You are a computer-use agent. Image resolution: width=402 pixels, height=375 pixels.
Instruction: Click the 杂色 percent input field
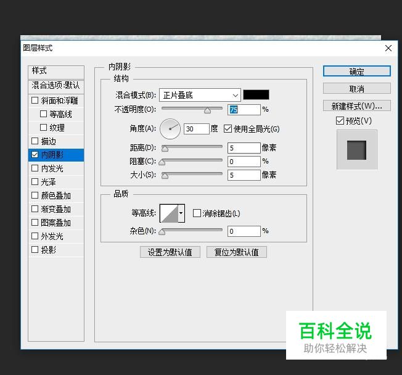pyautogui.click(x=244, y=231)
